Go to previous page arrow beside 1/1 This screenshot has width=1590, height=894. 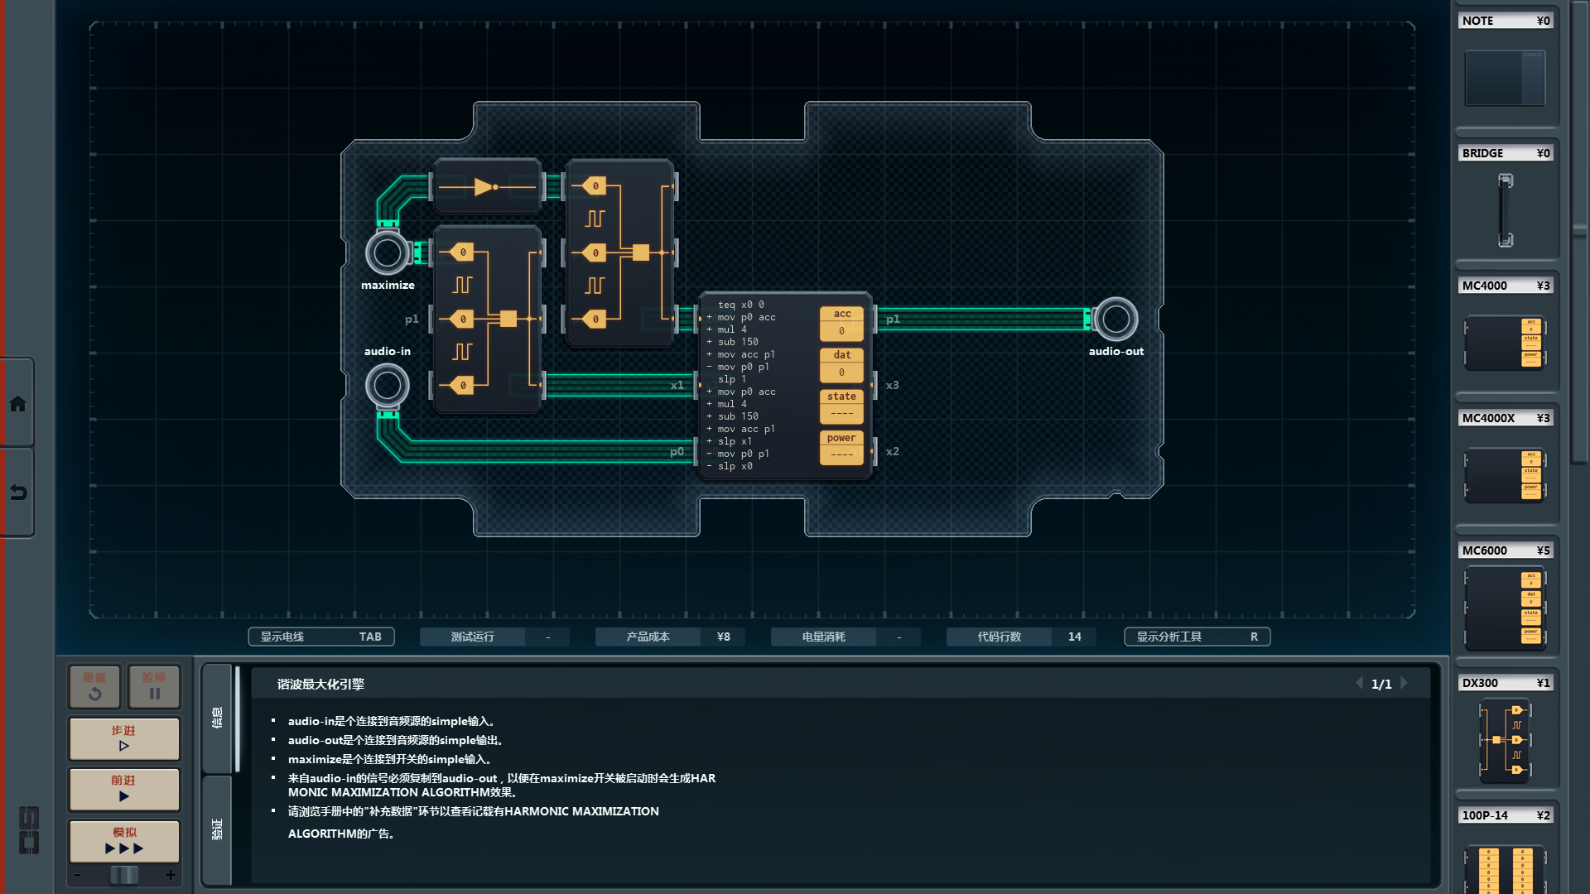point(1359,684)
